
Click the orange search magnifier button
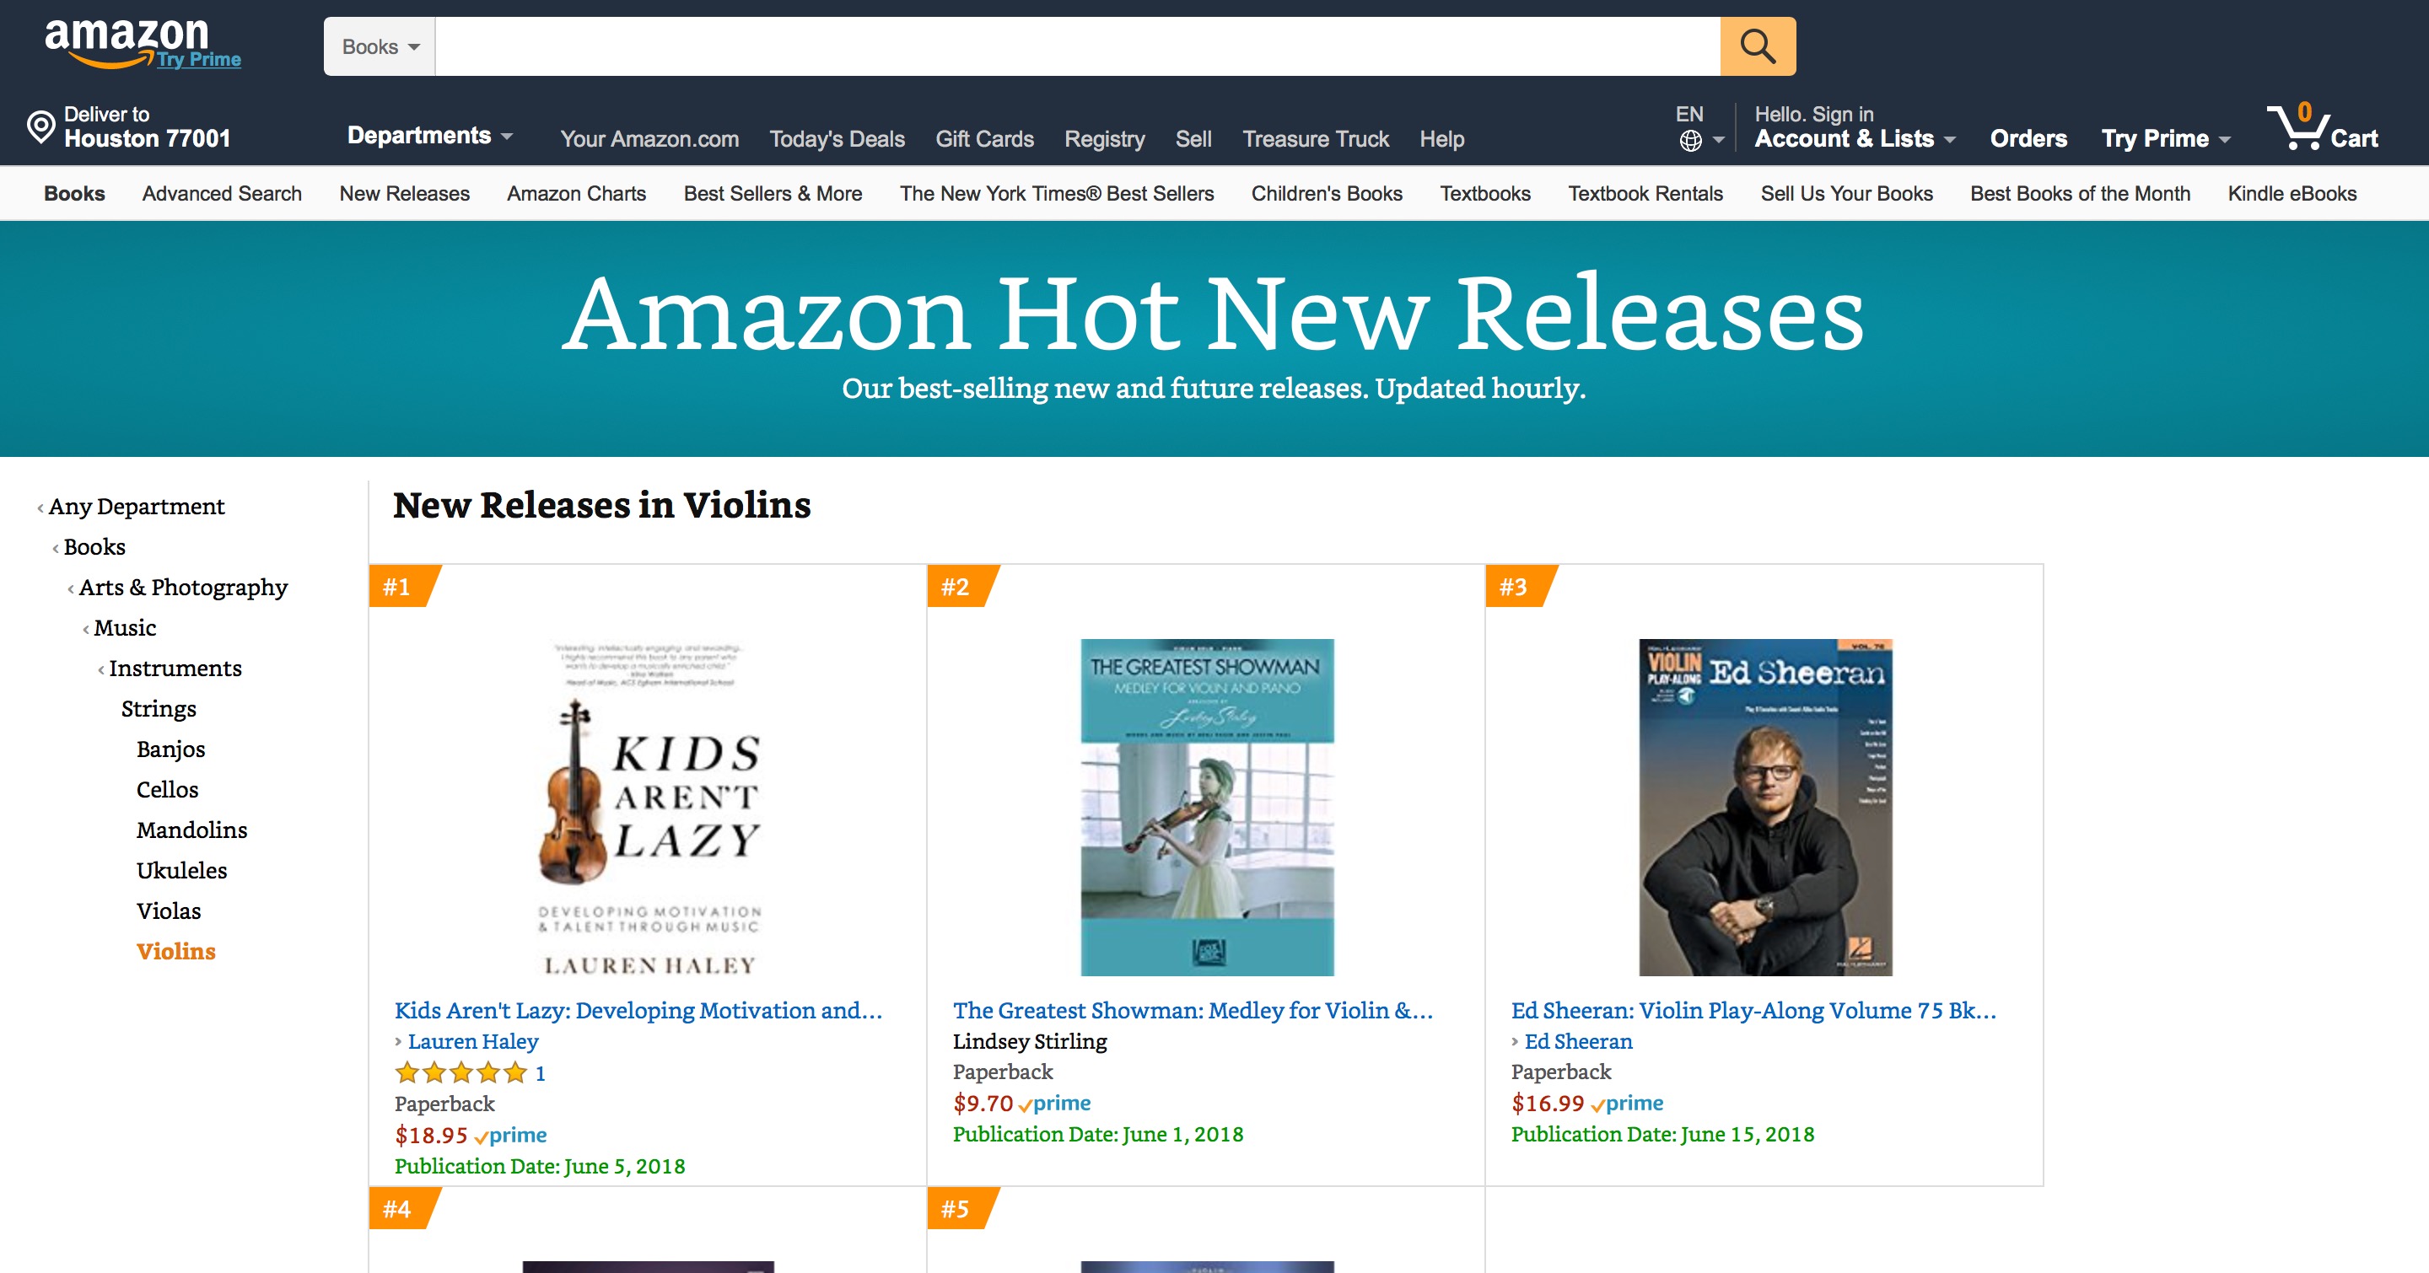point(1757,46)
